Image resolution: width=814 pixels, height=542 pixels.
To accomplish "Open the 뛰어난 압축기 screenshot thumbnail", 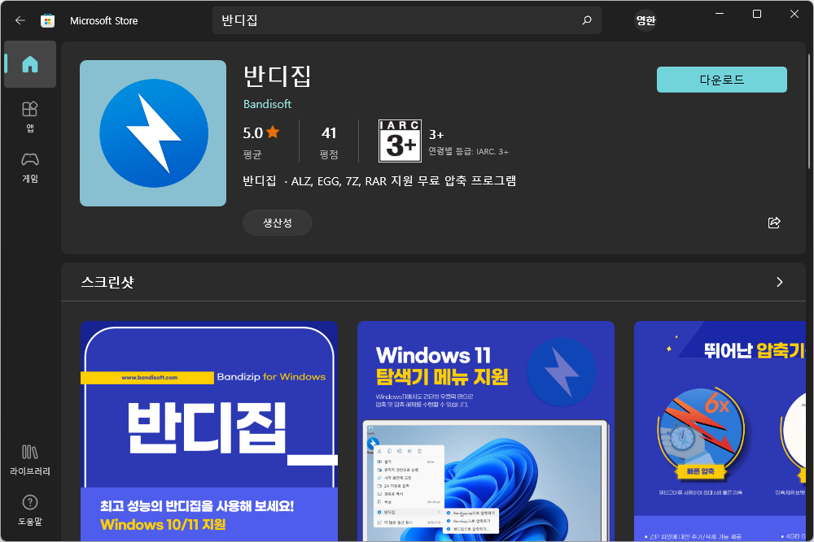I will [720, 431].
